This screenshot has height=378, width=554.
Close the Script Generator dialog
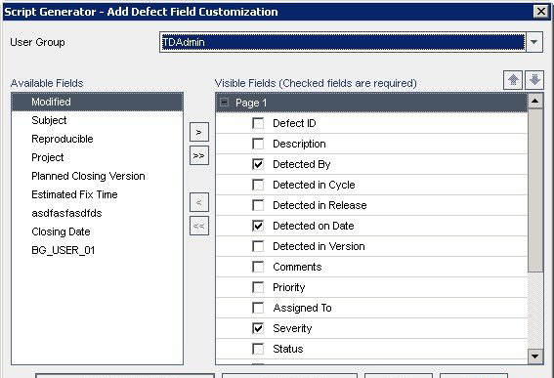[541, 12]
